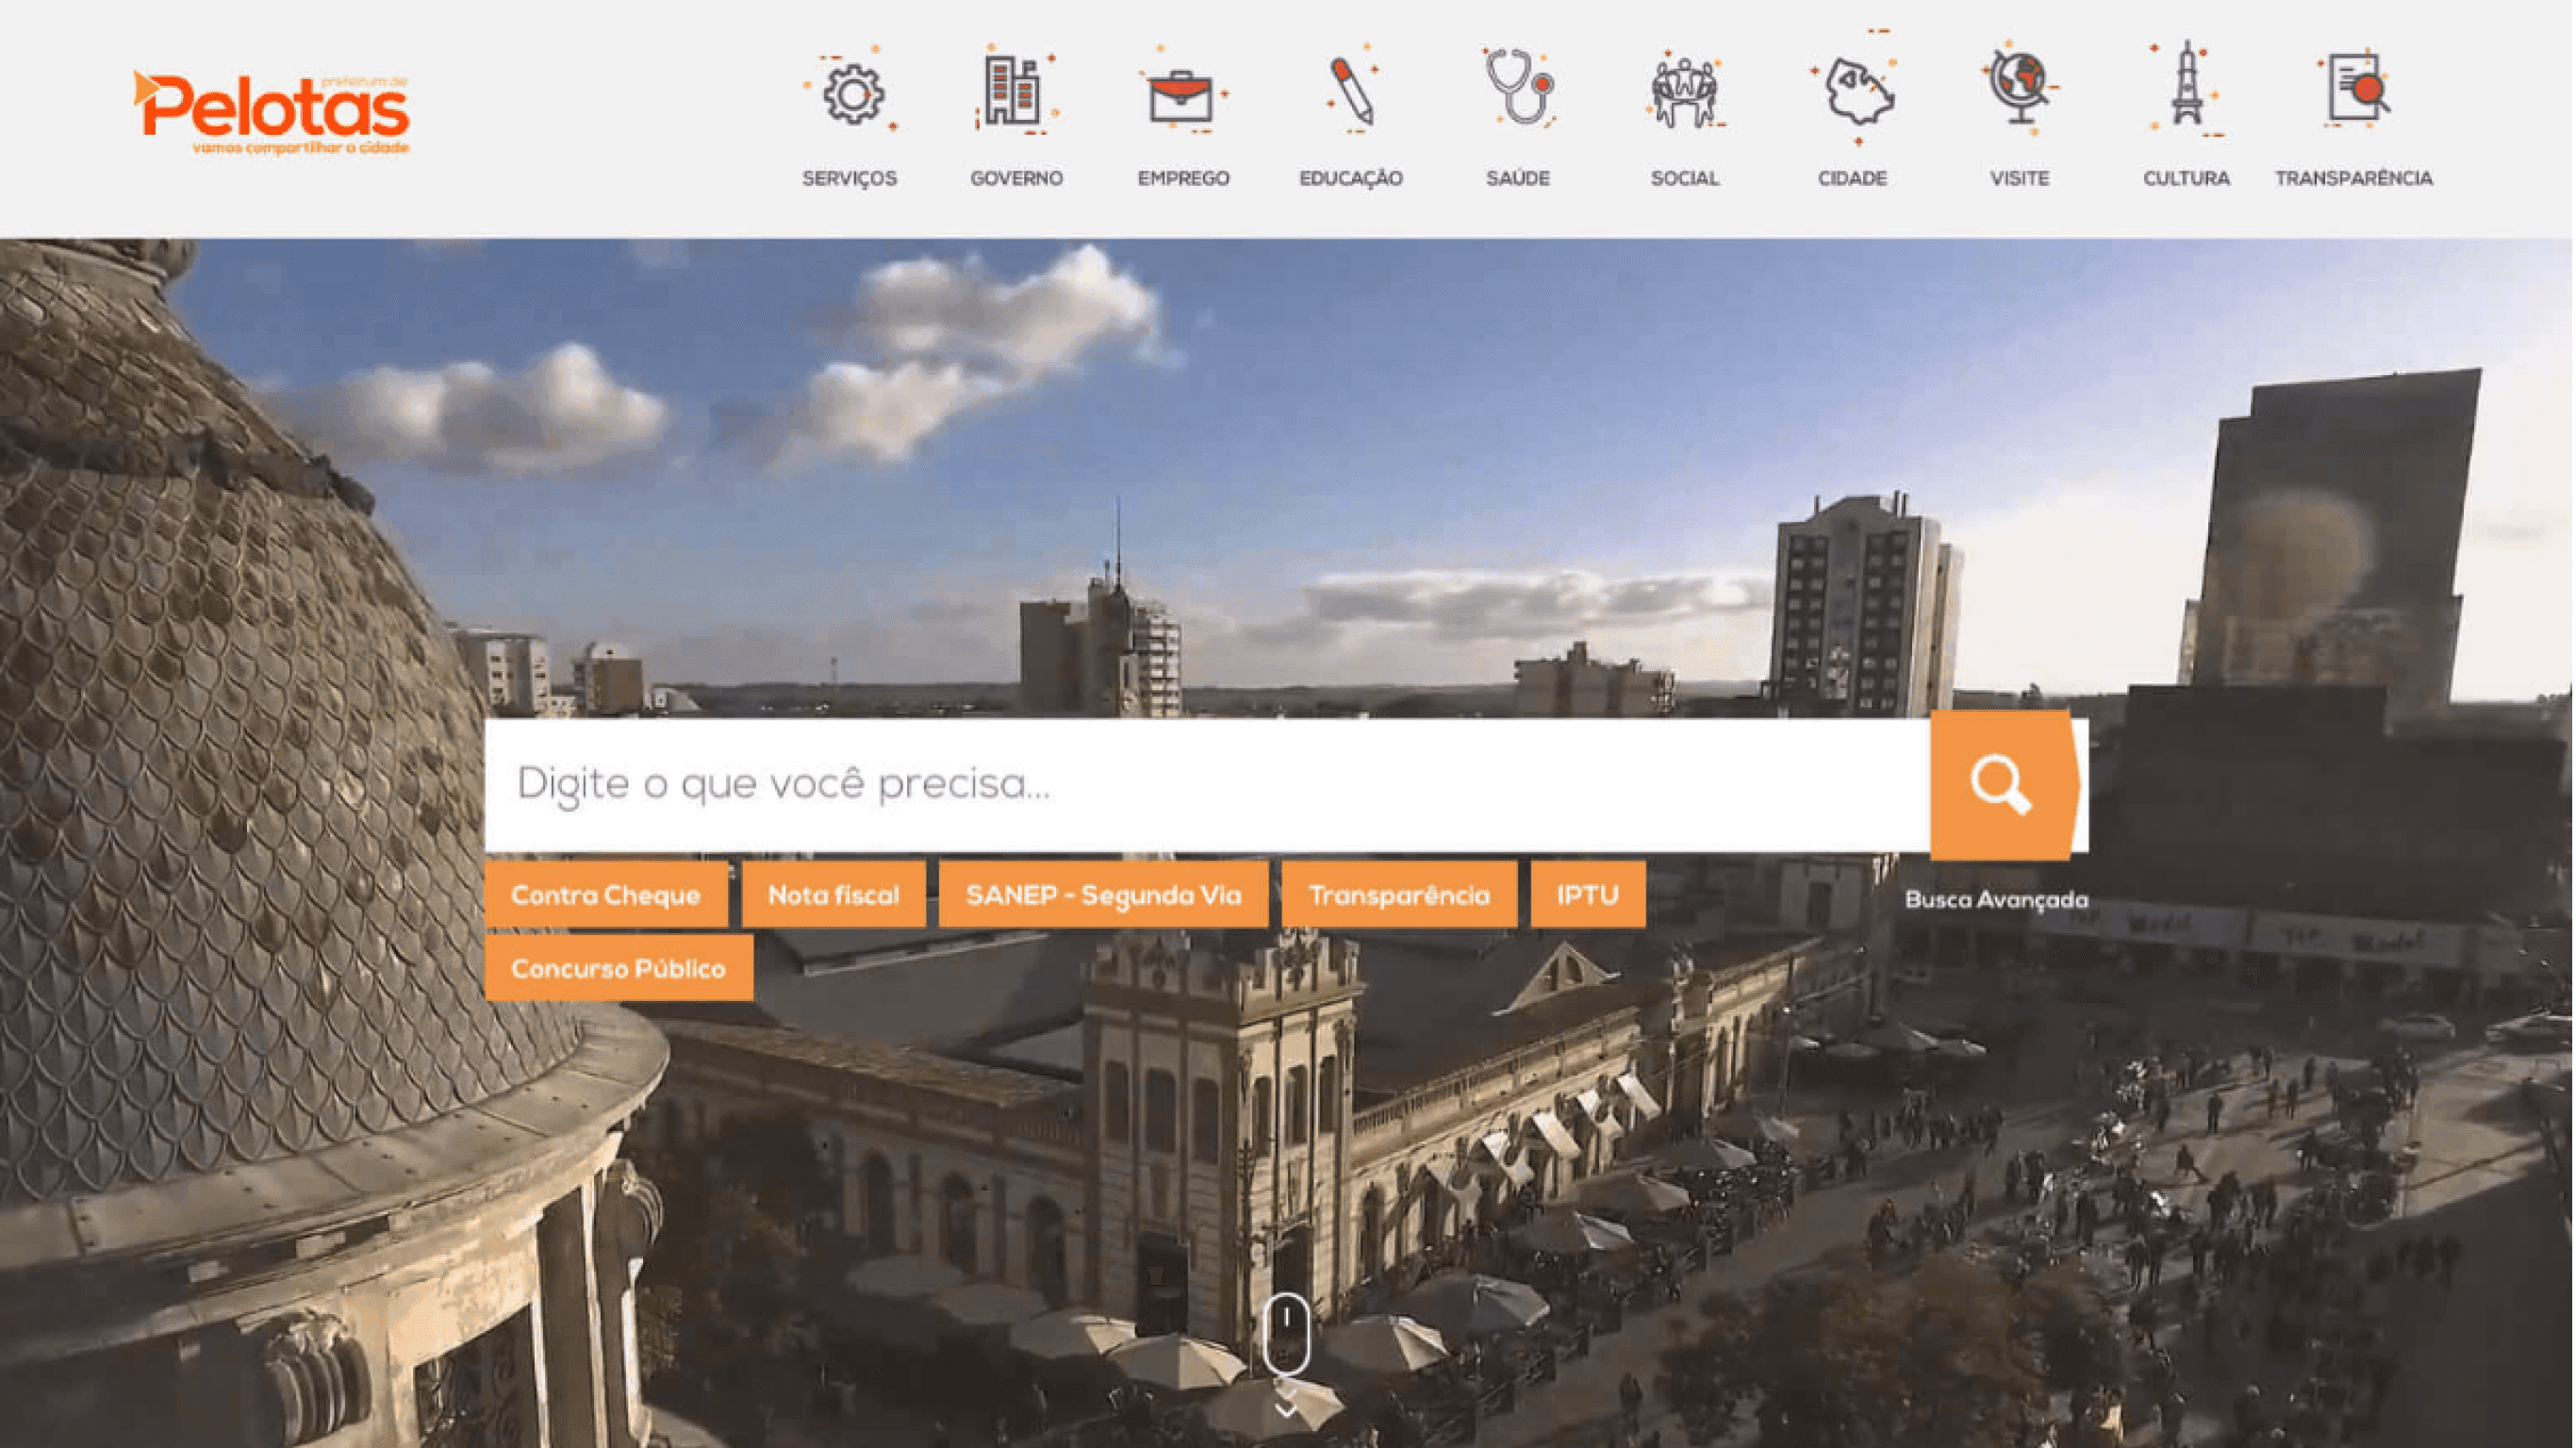Open the CULTURA menu label
Screen dimensions: 2576x1448
tap(2187, 179)
